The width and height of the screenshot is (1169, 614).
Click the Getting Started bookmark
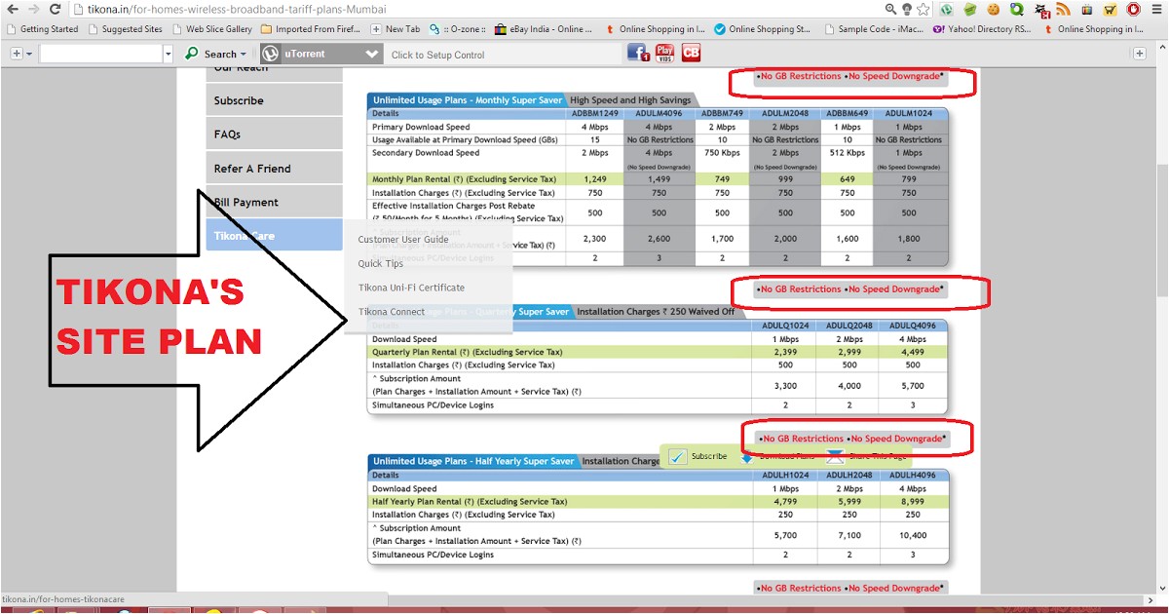tap(49, 29)
